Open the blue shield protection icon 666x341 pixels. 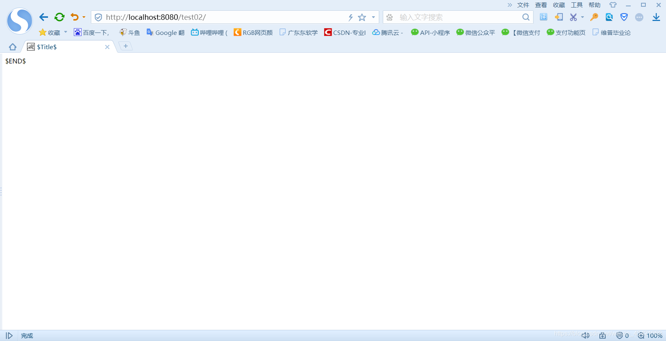pos(624,17)
